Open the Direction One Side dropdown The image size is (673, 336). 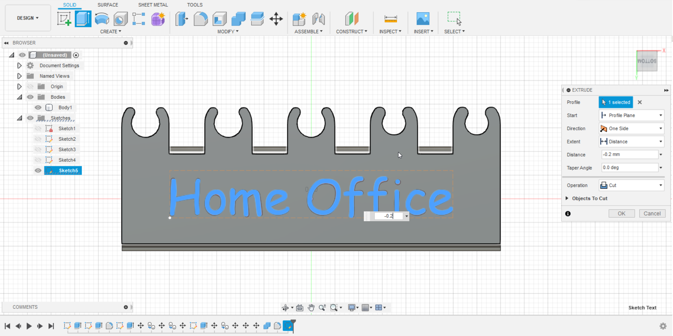click(632, 128)
